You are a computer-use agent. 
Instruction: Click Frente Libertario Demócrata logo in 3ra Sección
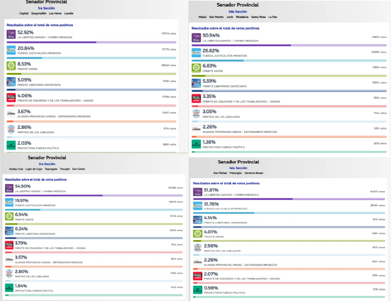[x=9, y=231]
